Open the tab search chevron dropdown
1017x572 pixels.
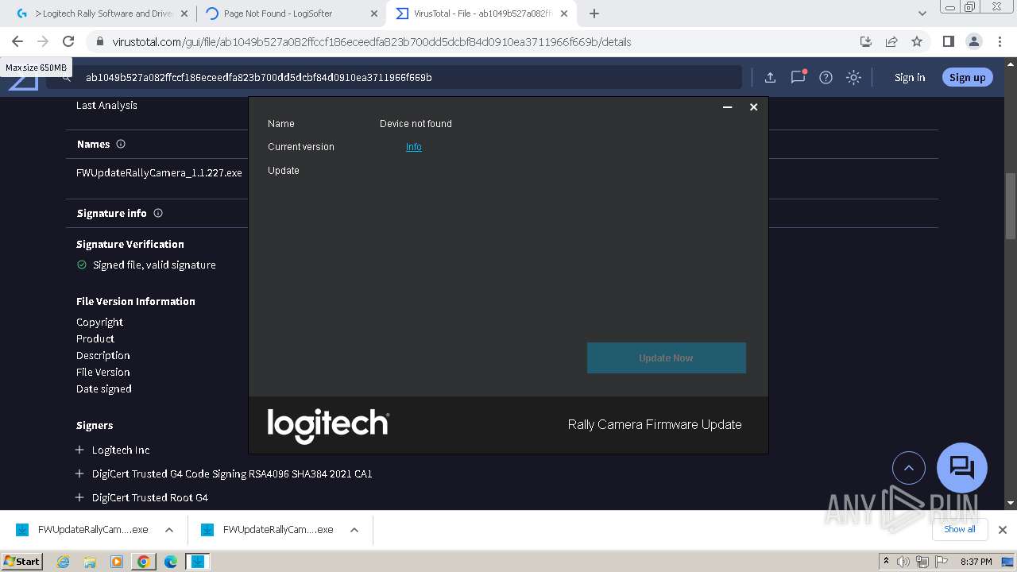click(x=922, y=14)
